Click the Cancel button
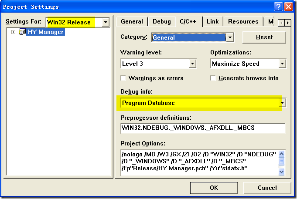297x199 pixels. 267,188
